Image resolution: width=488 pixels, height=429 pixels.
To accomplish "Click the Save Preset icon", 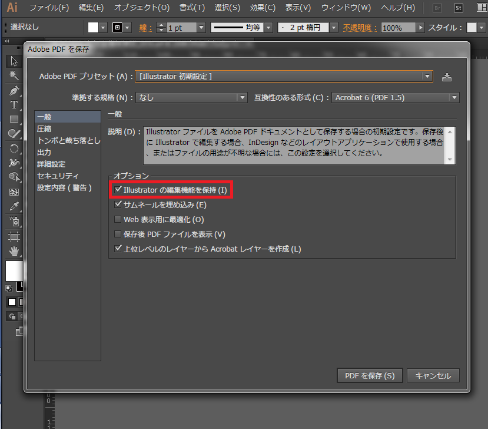I will click(447, 77).
